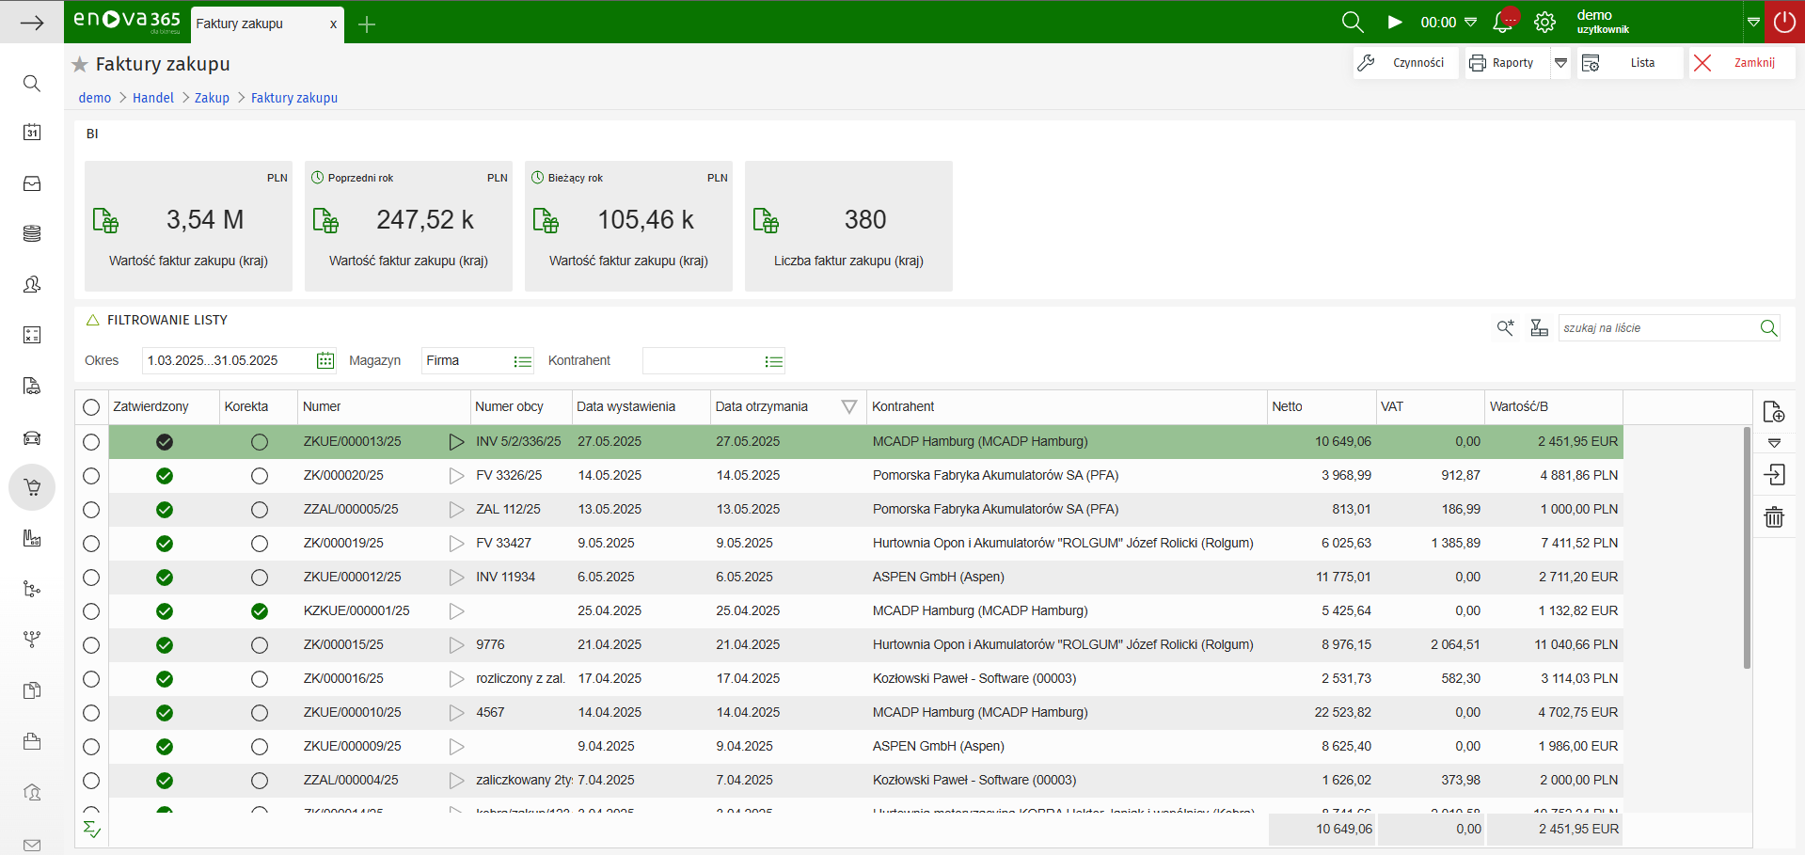This screenshot has width=1805, height=855.
Task: Open the calendar icon in sidebar
Action: pyautogui.click(x=32, y=133)
